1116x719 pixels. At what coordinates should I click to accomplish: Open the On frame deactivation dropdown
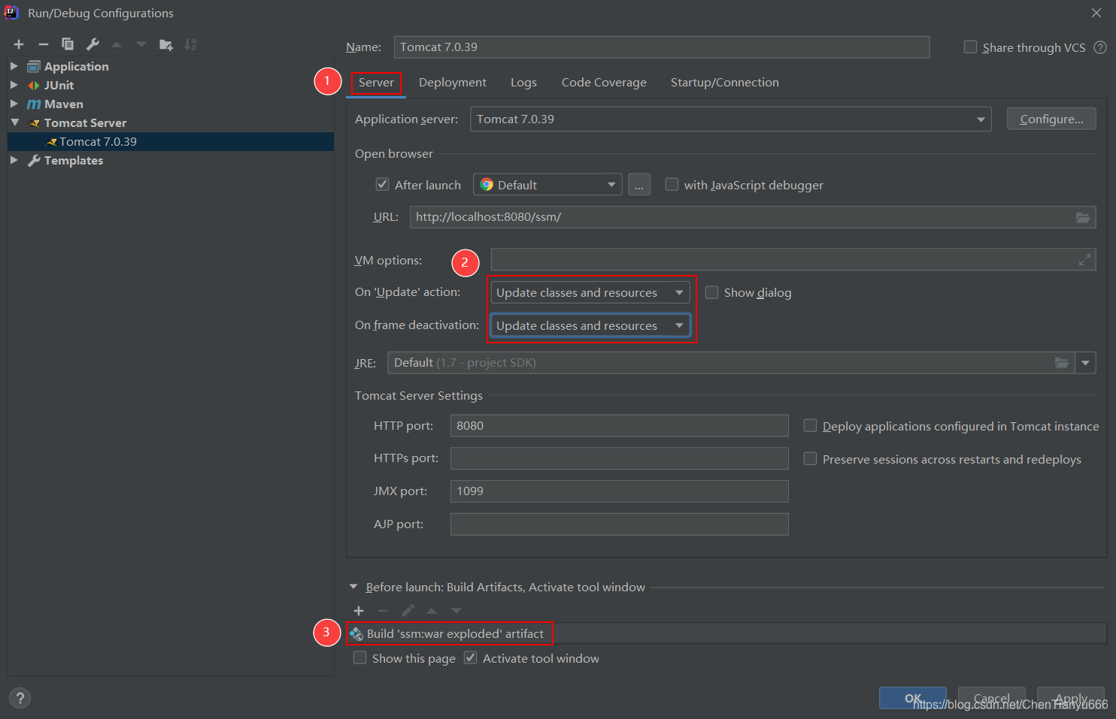point(590,326)
